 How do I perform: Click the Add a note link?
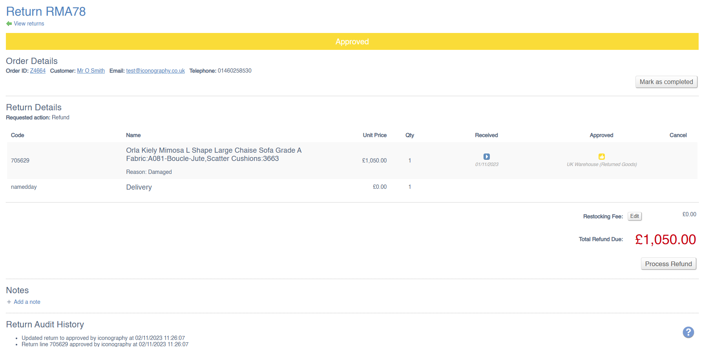click(27, 302)
